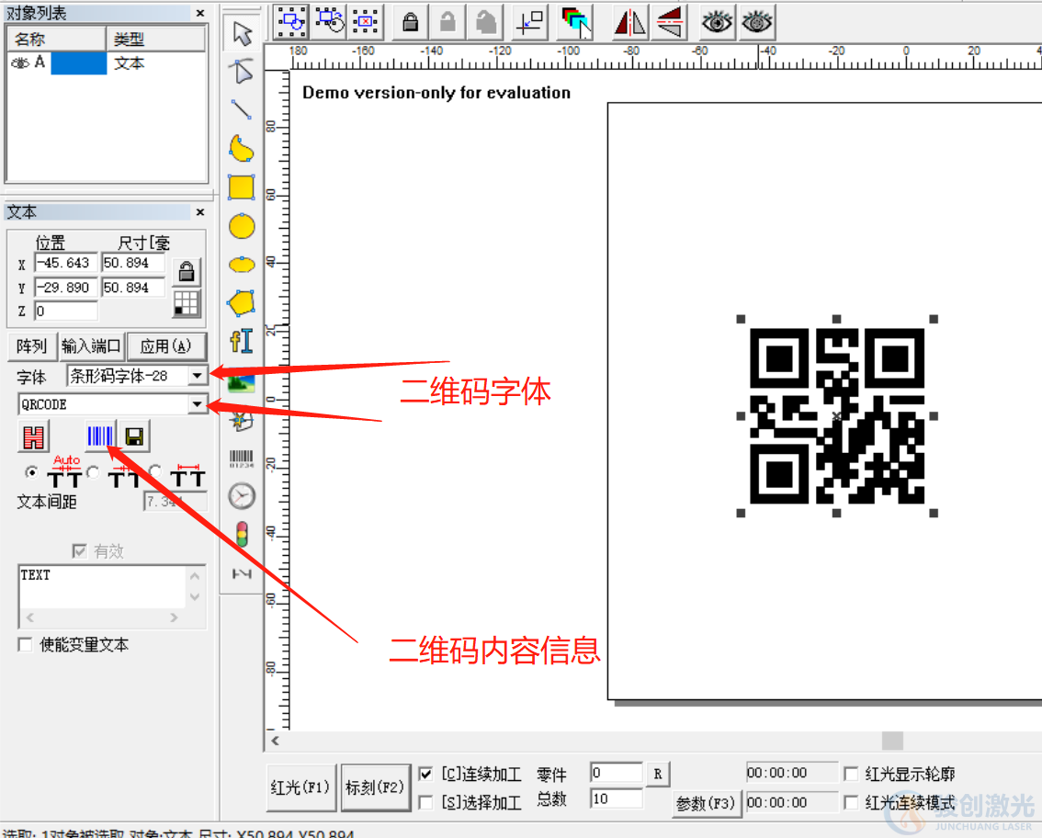Close the 对象列表 panel
The image size is (1042, 838).
point(200,13)
